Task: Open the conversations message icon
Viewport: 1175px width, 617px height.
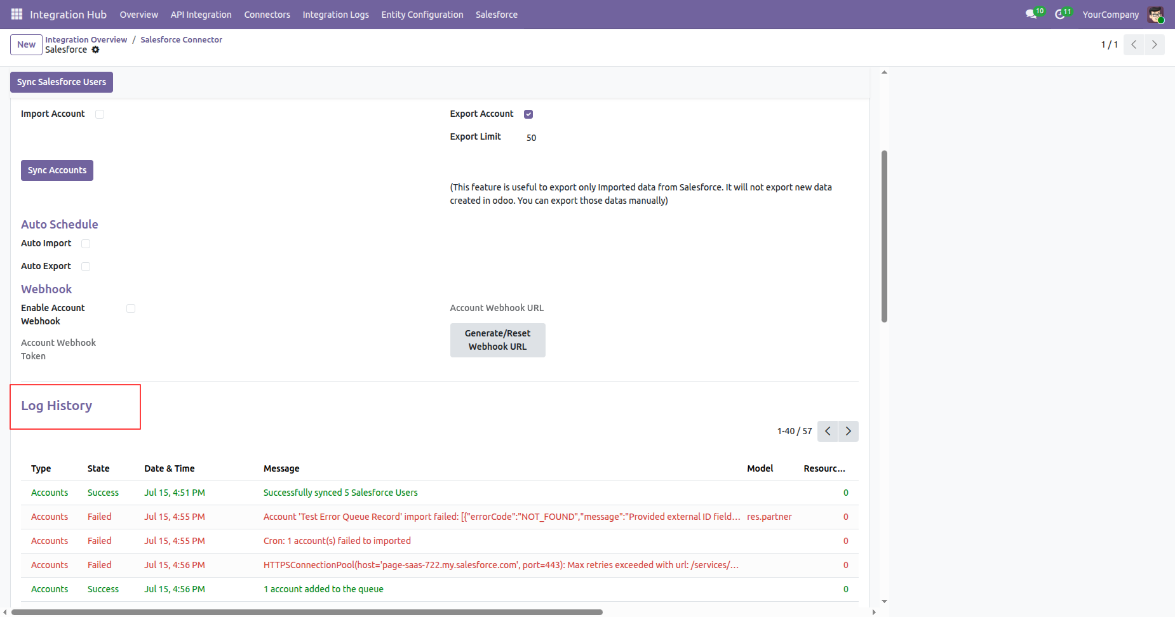Action: click(1030, 14)
